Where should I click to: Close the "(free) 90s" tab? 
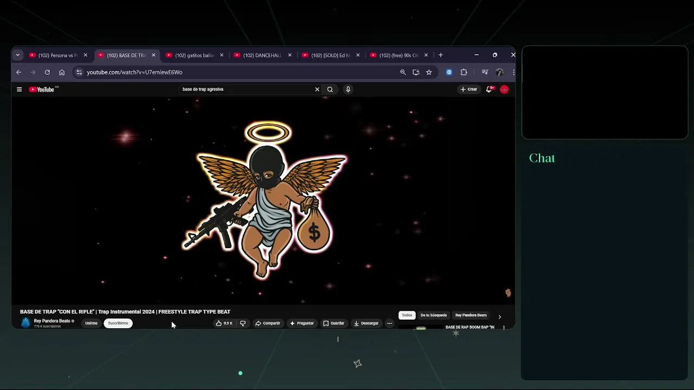pyautogui.click(x=426, y=55)
